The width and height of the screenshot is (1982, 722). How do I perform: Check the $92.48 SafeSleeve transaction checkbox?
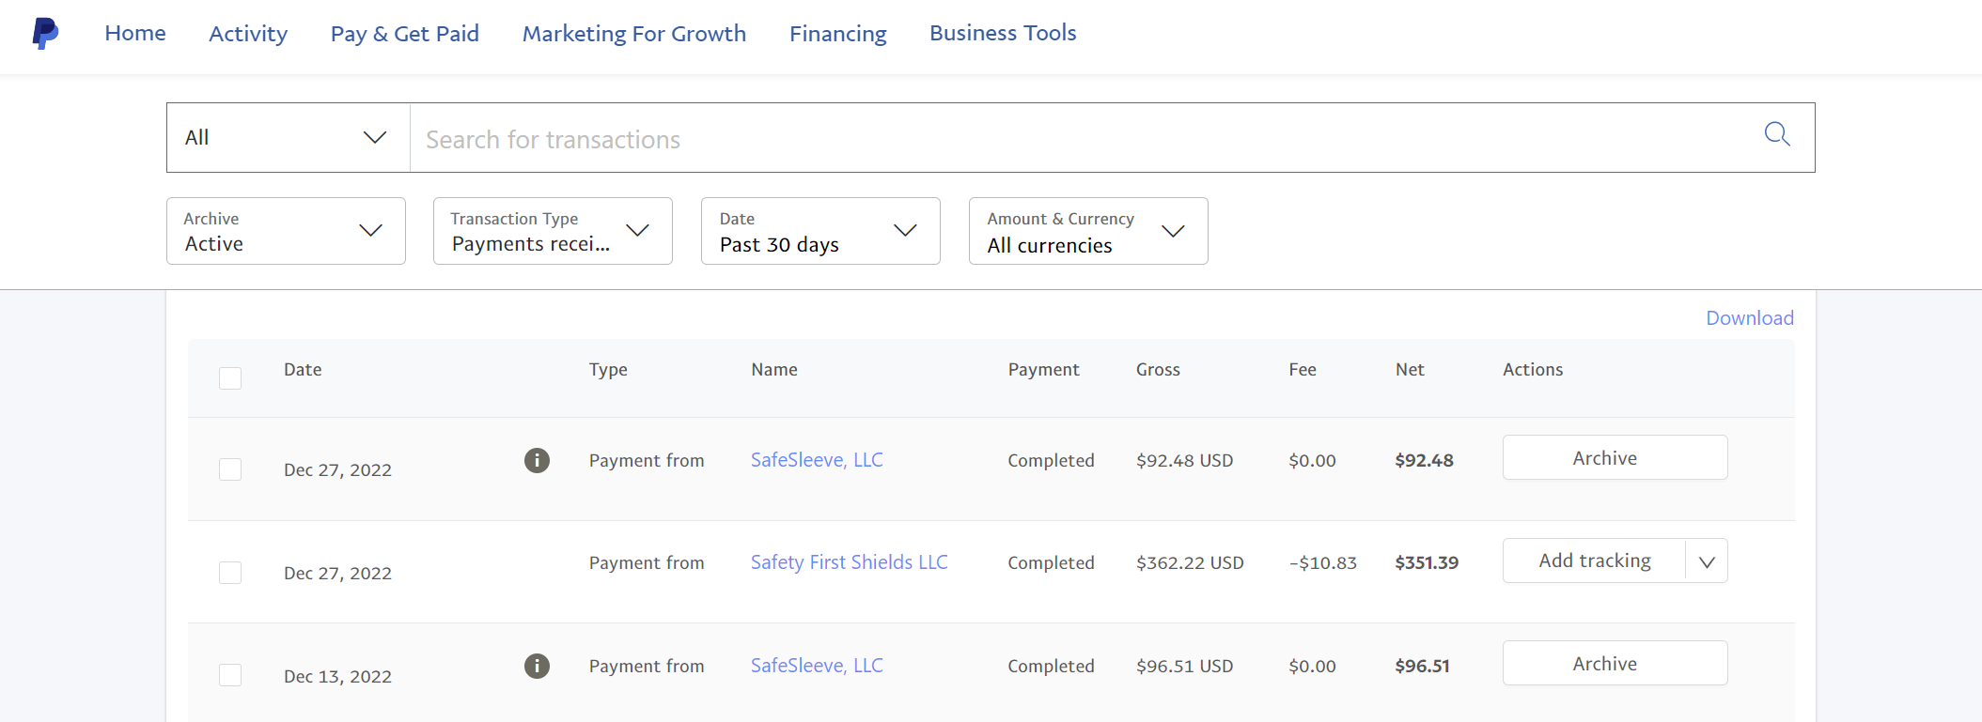pos(230,469)
